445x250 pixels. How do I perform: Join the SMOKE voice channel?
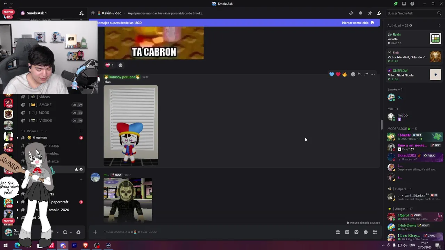(x=52, y=105)
